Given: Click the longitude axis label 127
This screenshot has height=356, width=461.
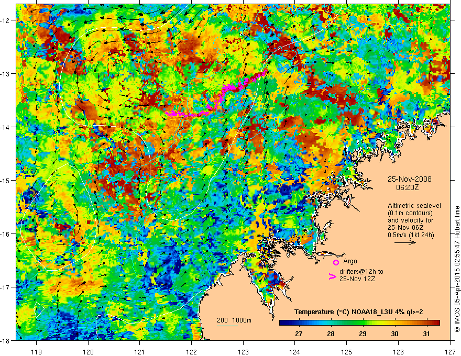Looking at the screenshot, I should tap(450, 352).
